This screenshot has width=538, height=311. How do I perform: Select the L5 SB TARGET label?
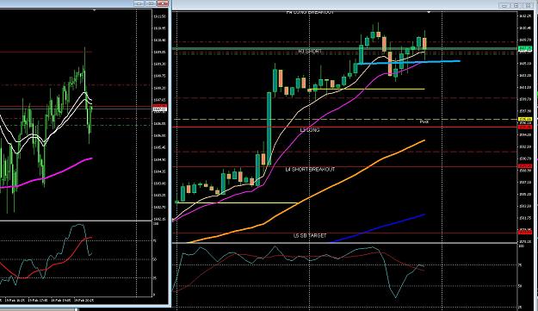point(310,235)
